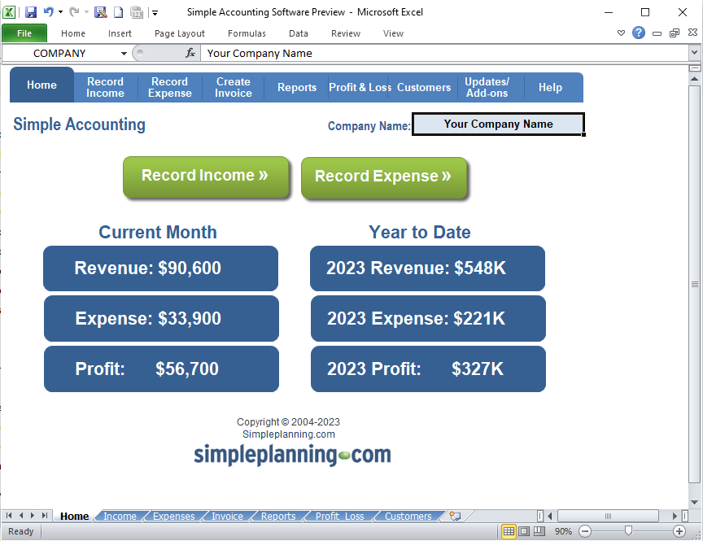
Task: Click the Excel application icon in title bar
Action: [9, 12]
